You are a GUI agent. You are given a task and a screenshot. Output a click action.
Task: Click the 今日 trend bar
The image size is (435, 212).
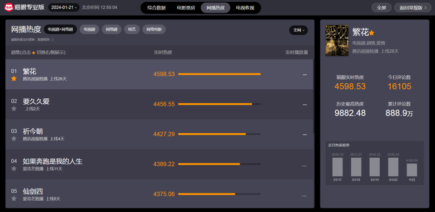tap(412, 170)
